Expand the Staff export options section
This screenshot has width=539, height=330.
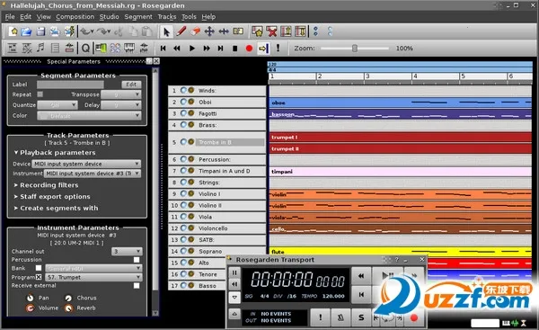click(52, 197)
